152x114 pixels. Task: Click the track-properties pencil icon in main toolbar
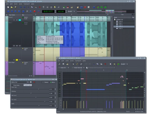pos(72,7)
